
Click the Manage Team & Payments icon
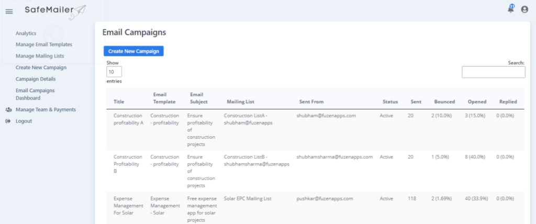coord(8,110)
